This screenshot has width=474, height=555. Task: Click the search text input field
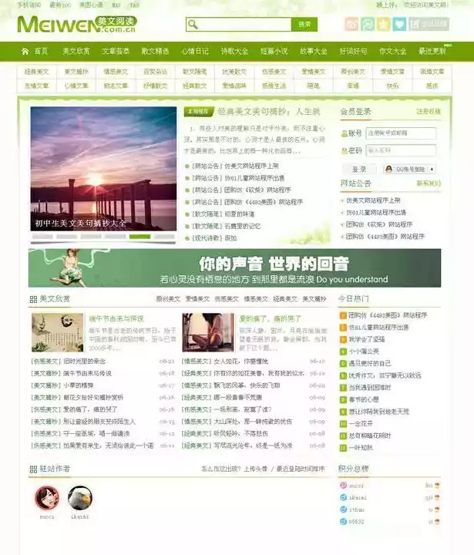(x=243, y=25)
